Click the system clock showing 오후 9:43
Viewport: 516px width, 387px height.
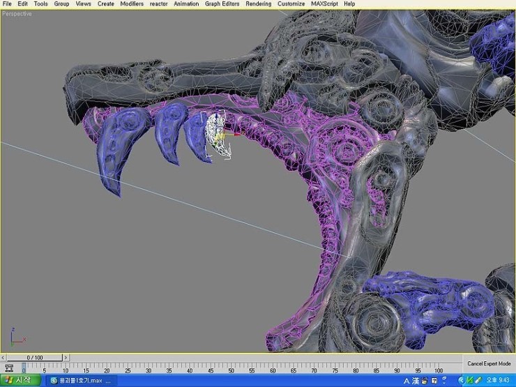[498, 381]
